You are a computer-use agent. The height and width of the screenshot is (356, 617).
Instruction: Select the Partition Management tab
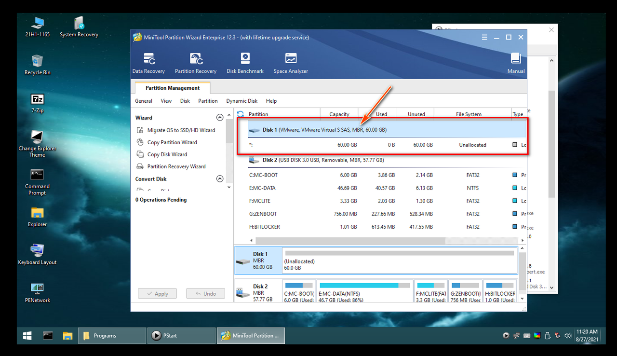(173, 88)
